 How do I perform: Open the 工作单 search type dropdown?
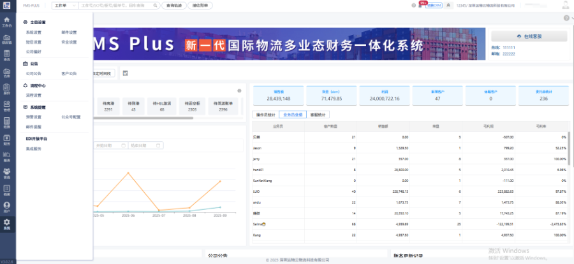(63, 5)
